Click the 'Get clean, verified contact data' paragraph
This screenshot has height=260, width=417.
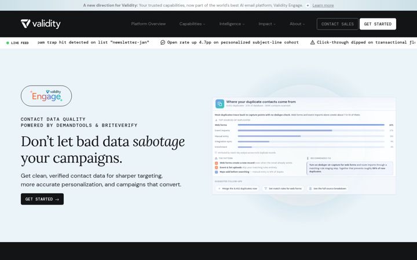(101, 180)
